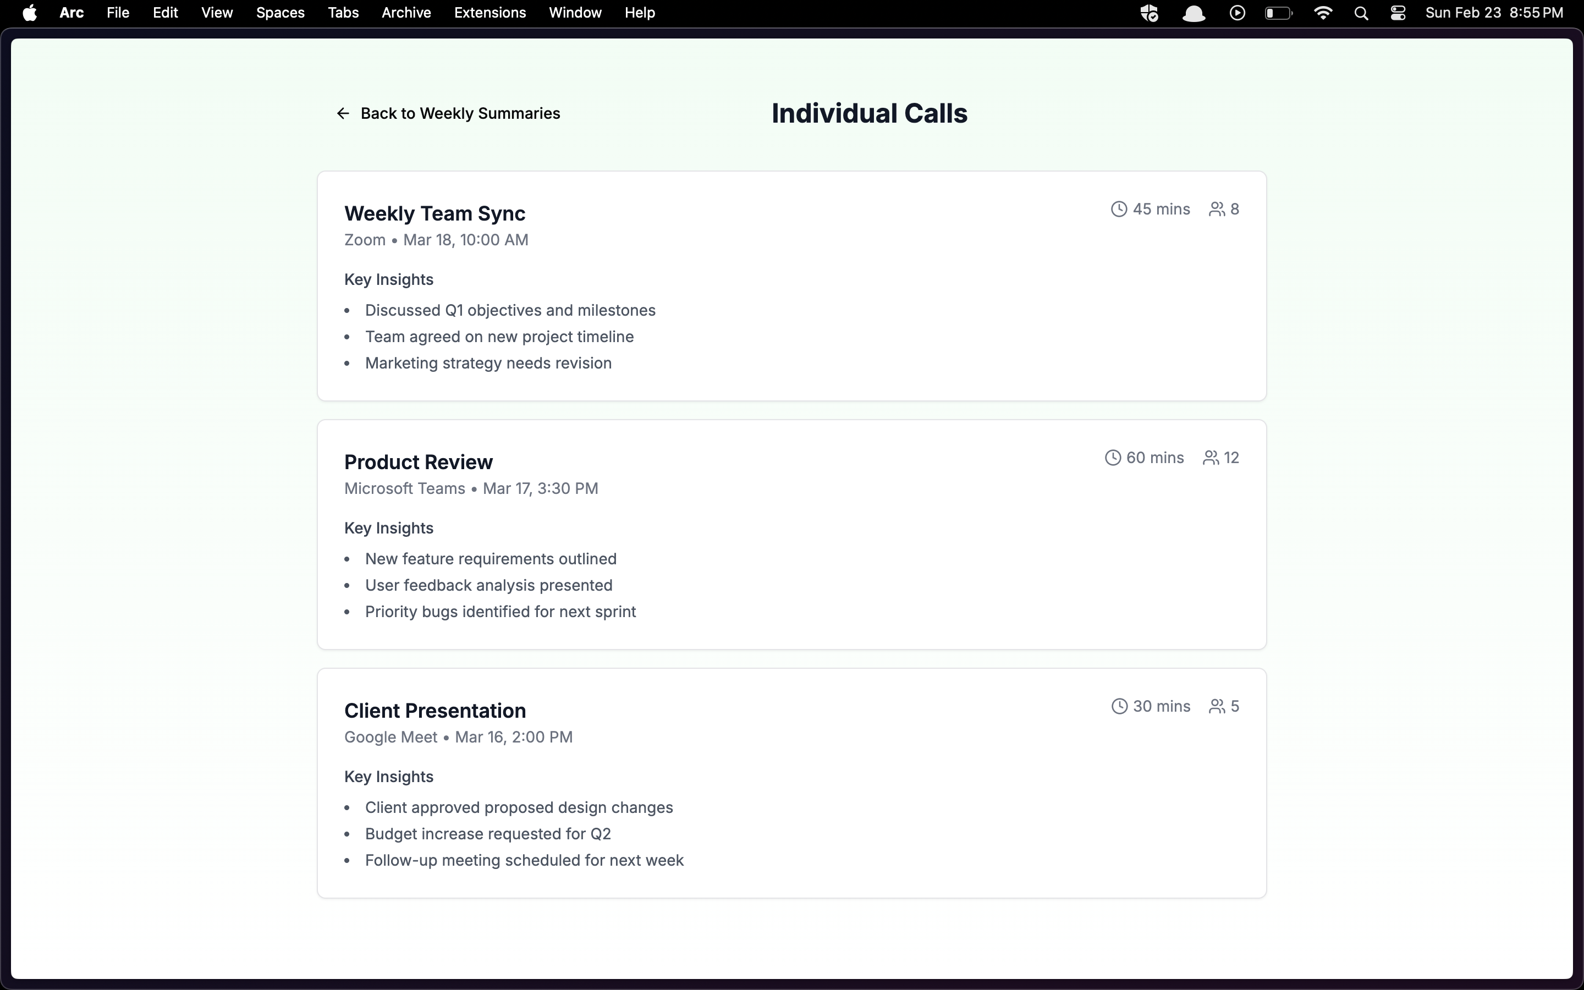
Task: Open Spotlight search in menu bar
Action: pyautogui.click(x=1361, y=13)
